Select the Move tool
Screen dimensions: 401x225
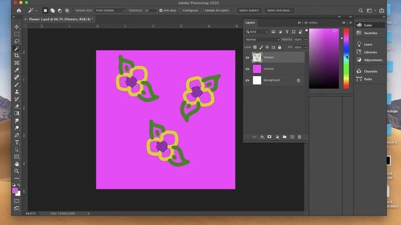click(x=17, y=26)
